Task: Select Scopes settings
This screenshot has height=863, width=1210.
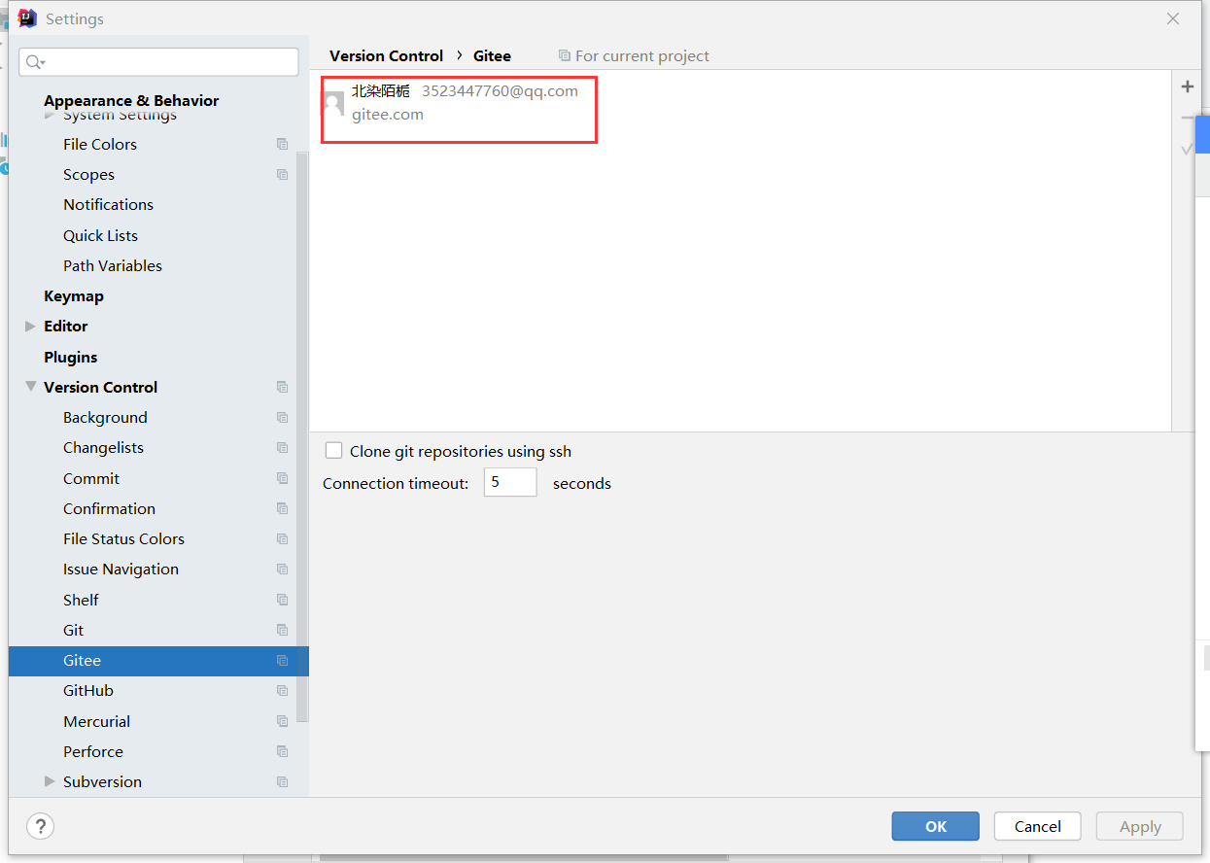Action: [88, 175]
